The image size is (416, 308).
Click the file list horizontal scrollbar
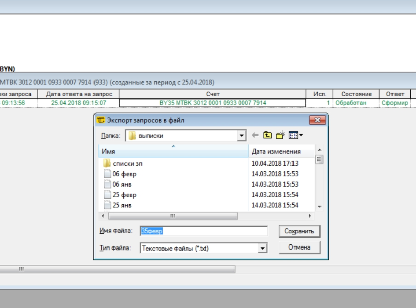point(173,216)
